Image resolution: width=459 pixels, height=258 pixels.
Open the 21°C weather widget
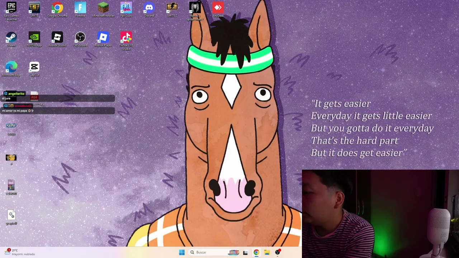[x=20, y=252]
